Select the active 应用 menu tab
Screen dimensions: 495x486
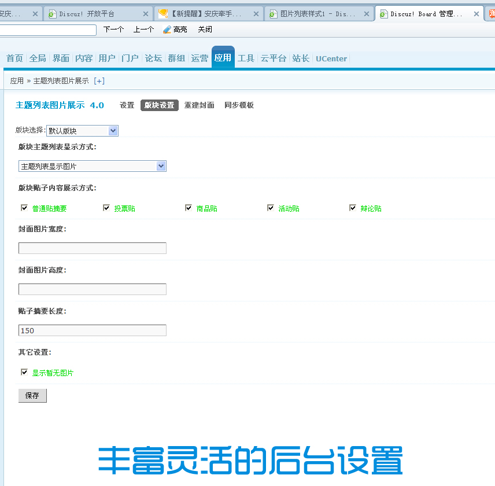[223, 57]
